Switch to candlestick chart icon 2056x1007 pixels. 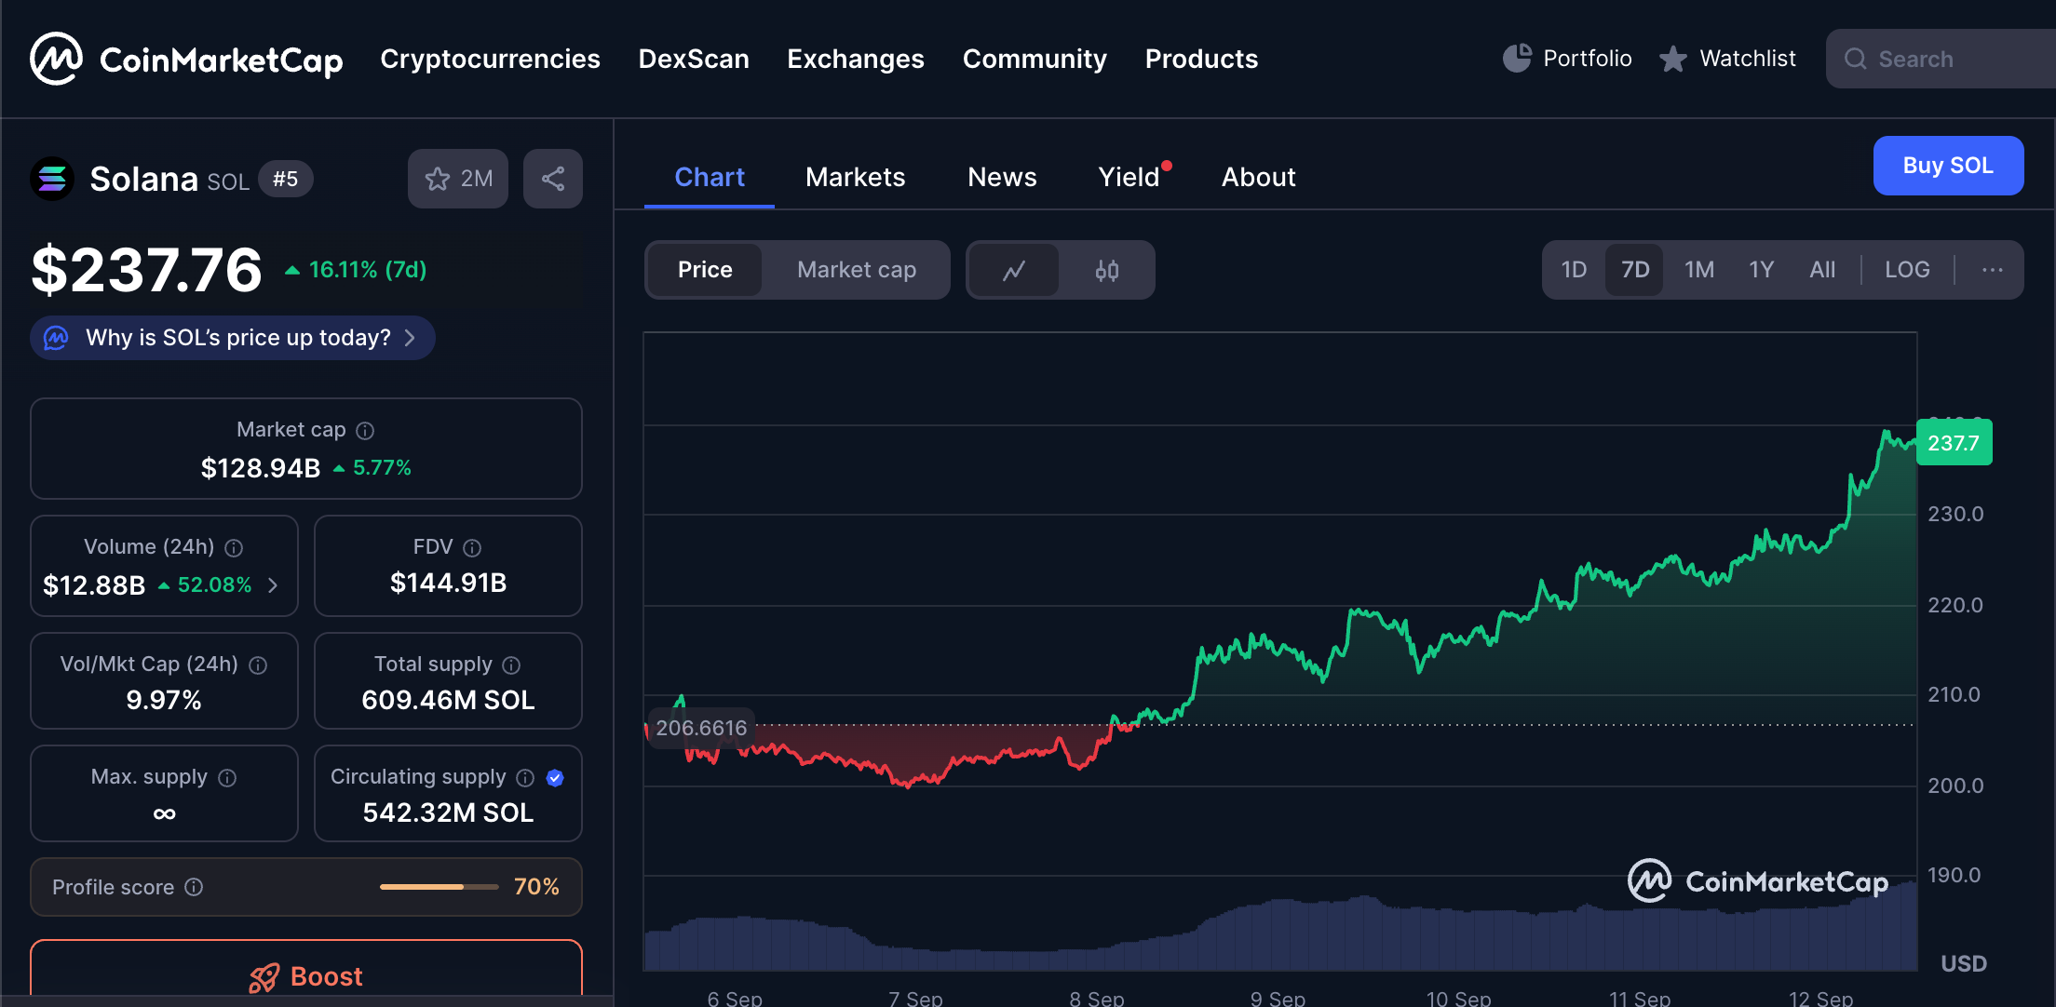(1107, 270)
